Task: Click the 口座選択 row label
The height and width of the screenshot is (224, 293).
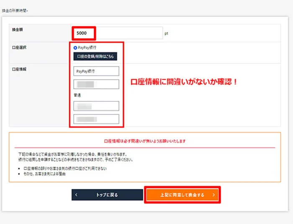Action: pos(19,48)
